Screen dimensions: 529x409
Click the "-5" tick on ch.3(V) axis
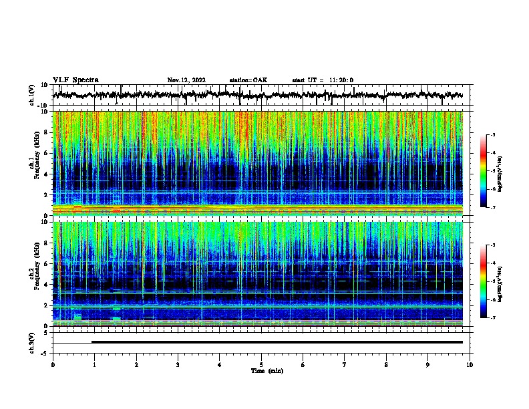tap(45, 354)
